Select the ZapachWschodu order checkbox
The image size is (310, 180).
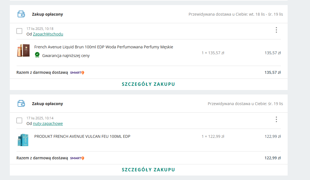pyautogui.click(x=19, y=31)
